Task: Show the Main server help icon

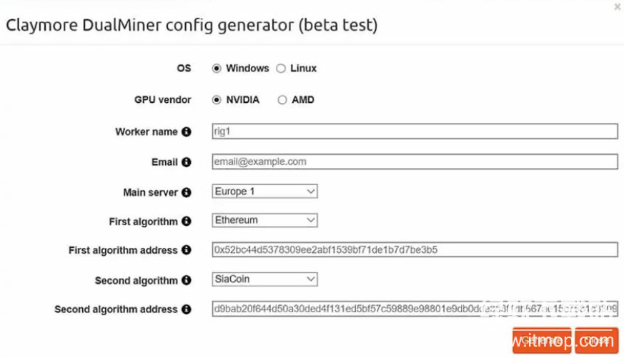Action: [187, 192]
